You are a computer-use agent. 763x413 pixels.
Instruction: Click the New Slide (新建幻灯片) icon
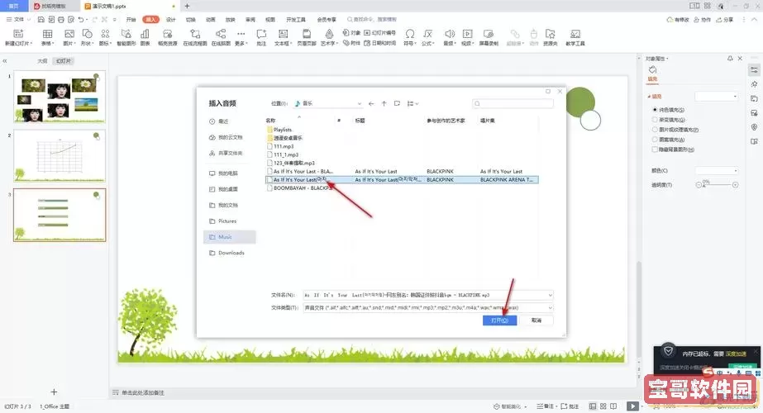pos(18,34)
